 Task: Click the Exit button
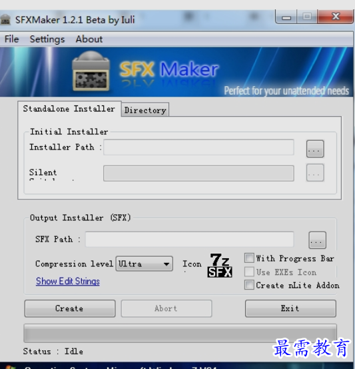(290, 308)
